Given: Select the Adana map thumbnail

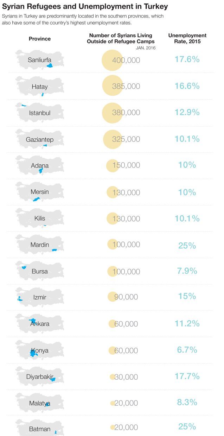Looking at the screenshot, I should click(x=40, y=165).
